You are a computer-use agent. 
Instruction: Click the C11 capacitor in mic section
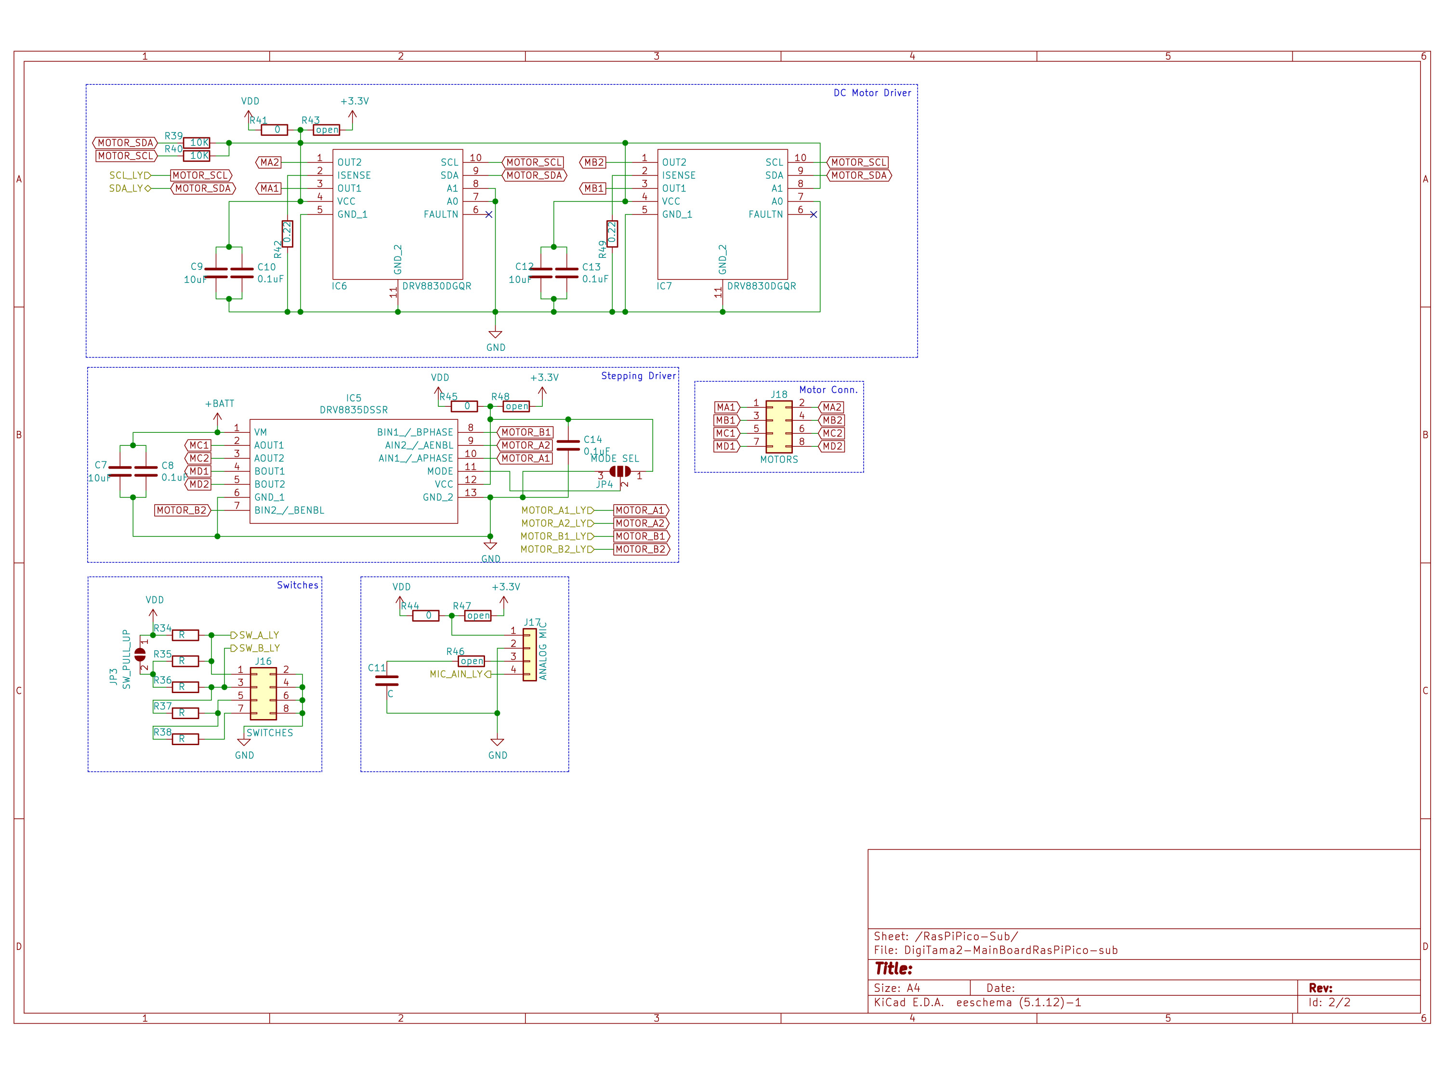click(x=387, y=681)
